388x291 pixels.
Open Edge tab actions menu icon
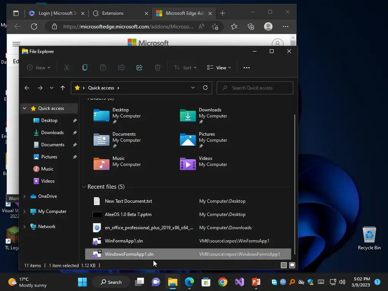tap(16, 13)
